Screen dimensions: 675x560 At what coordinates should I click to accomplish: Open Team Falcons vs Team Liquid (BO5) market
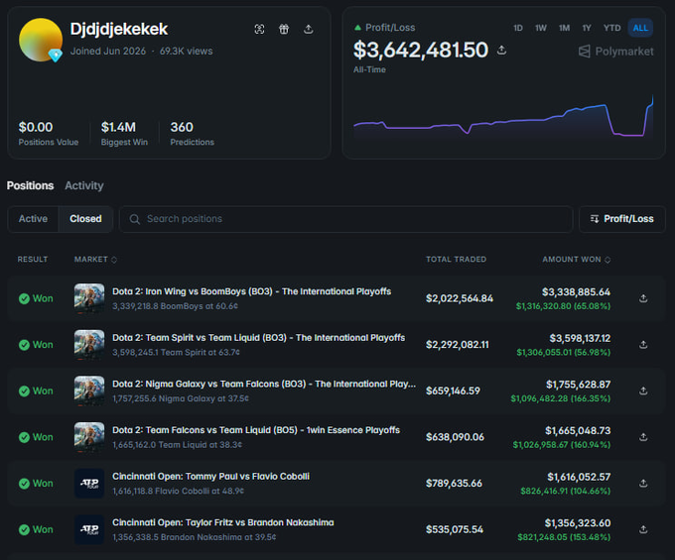pos(256,430)
